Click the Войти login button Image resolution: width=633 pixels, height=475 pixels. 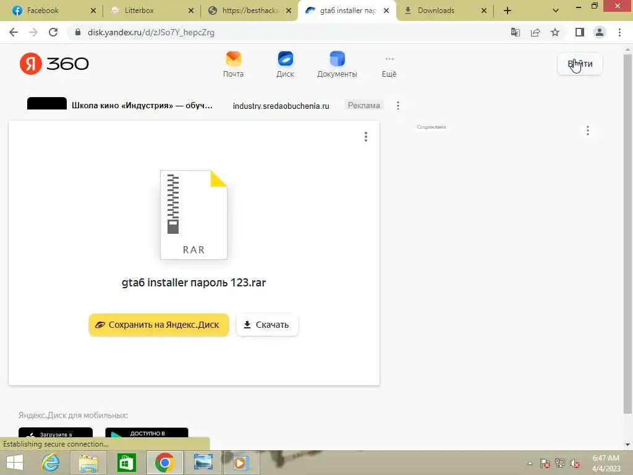pyautogui.click(x=580, y=64)
